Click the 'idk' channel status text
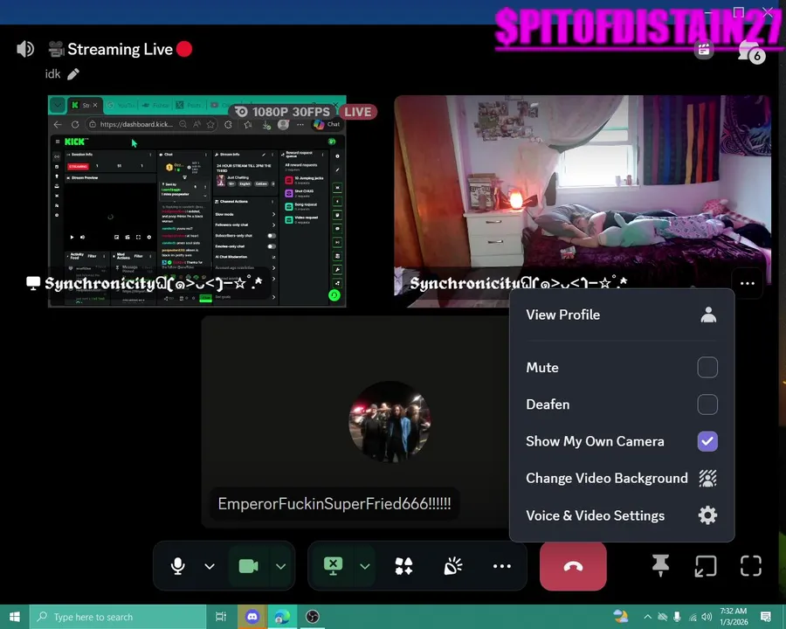Viewport: 786px width, 629px height. point(52,74)
